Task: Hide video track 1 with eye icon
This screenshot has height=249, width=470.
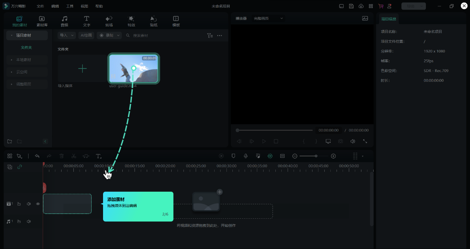Action: coord(38,204)
